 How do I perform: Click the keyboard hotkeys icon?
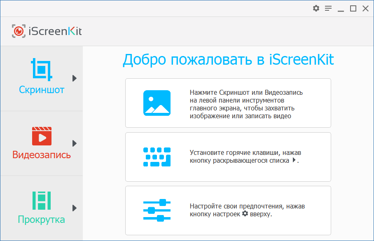157,157
